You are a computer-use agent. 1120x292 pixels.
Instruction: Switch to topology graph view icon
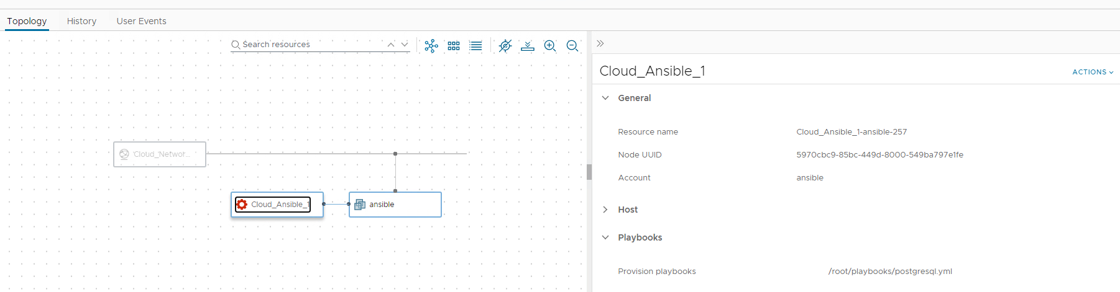(431, 46)
